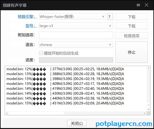Open the question mark help for the engine
This screenshot has width=154, height=129.
tap(110, 17)
